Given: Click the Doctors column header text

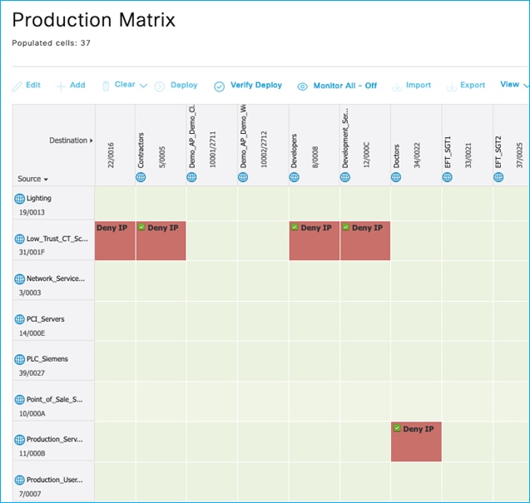Looking at the screenshot, I should coord(397,156).
